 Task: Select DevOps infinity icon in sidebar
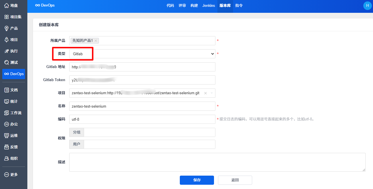7,74
